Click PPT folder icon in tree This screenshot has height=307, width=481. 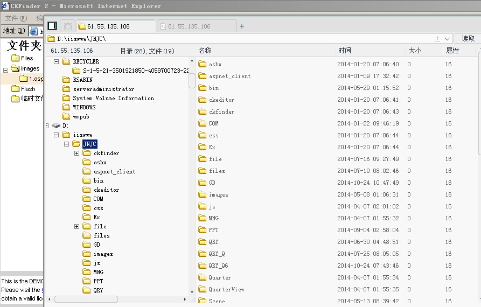click(87, 281)
